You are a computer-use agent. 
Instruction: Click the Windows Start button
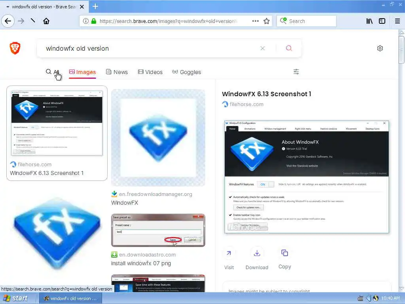pos(15,298)
